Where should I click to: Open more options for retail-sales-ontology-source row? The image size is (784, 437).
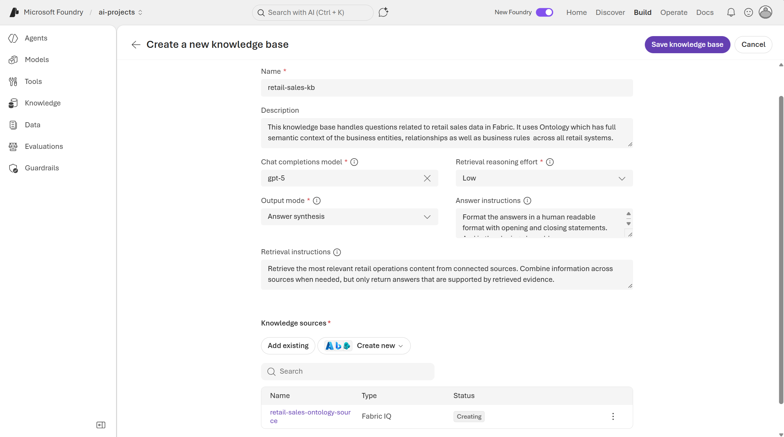click(x=613, y=416)
